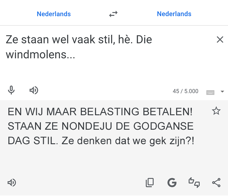Swap the source and target languages
The image size is (228, 196).
tap(113, 14)
